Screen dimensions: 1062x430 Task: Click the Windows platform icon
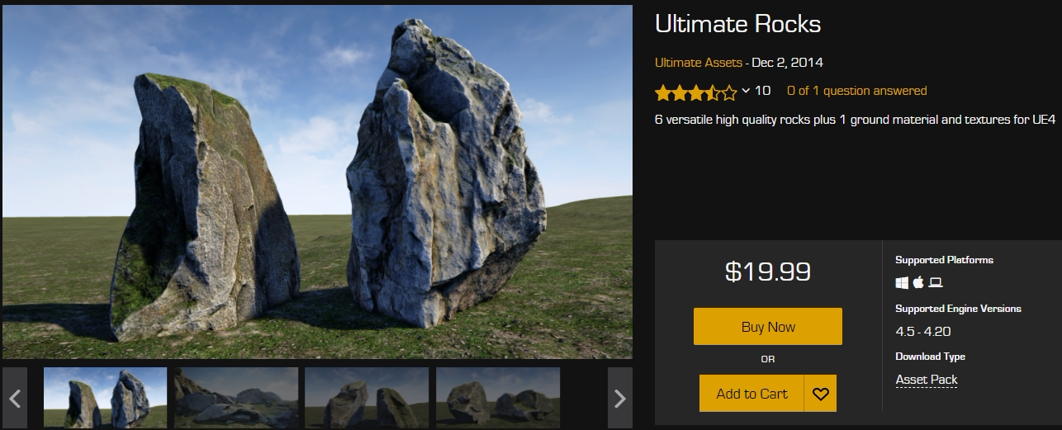tap(902, 282)
